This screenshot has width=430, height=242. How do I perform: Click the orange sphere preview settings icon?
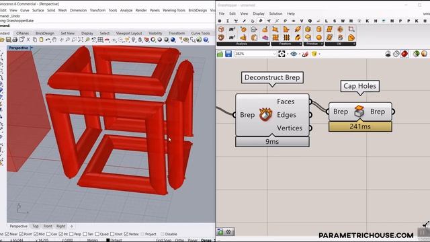[424, 54]
